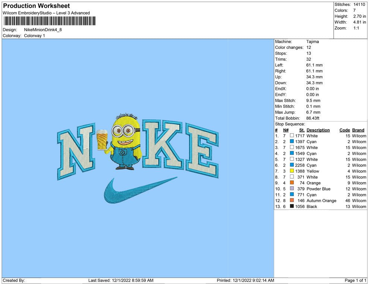The height and width of the screenshot is (284, 369).
Task: Click the White swatch with 1717 stitches
Action: (292, 136)
